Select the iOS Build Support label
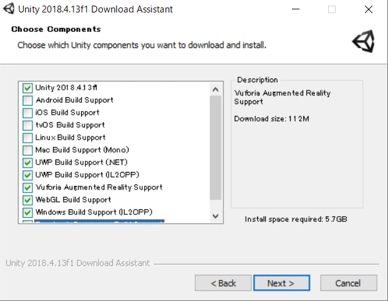 point(67,112)
